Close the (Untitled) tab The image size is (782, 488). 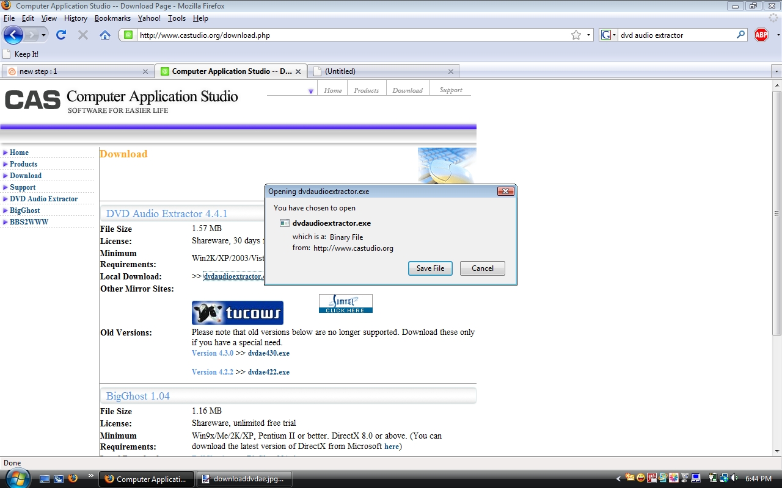point(451,71)
